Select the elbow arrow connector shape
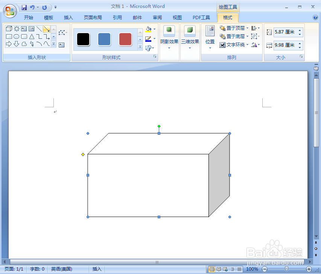 (47, 37)
